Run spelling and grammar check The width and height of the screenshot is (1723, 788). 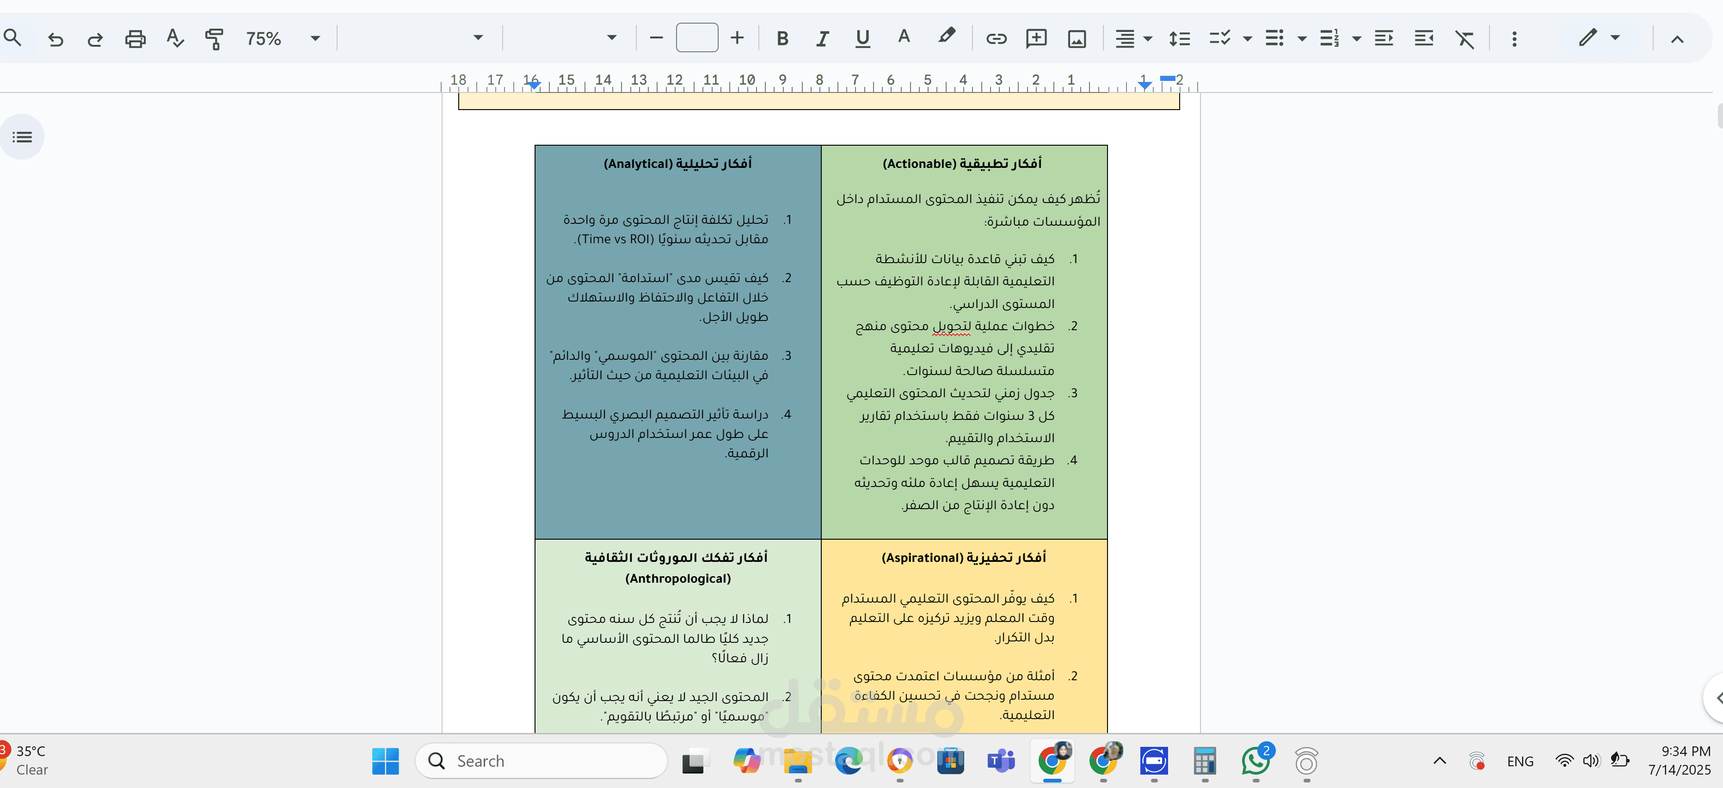pyautogui.click(x=175, y=39)
